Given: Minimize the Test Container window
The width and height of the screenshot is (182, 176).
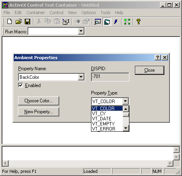Looking at the screenshot, I should click(x=163, y=5).
